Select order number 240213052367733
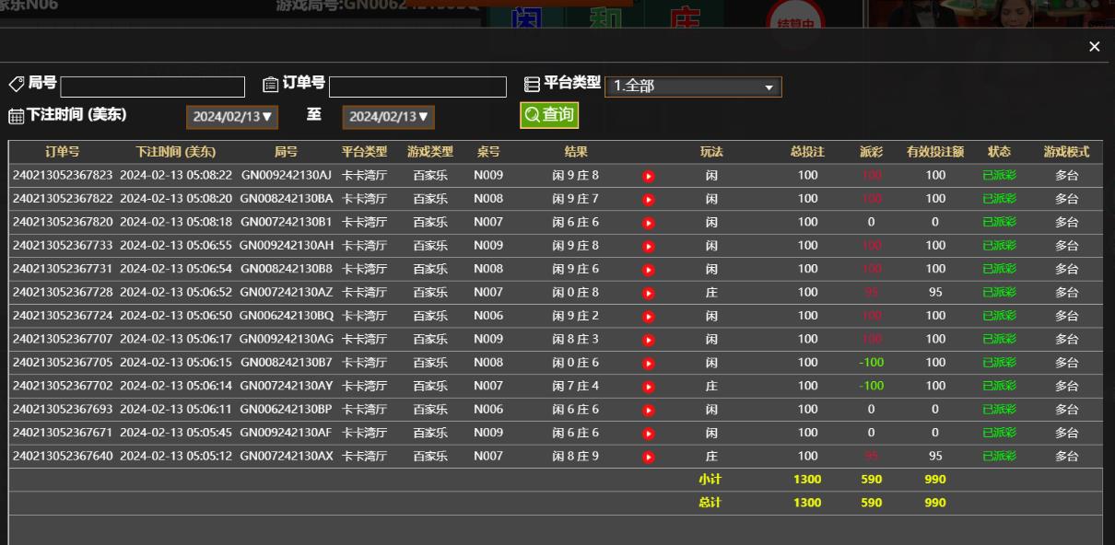The height and width of the screenshot is (545, 1115). click(x=63, y=246)
